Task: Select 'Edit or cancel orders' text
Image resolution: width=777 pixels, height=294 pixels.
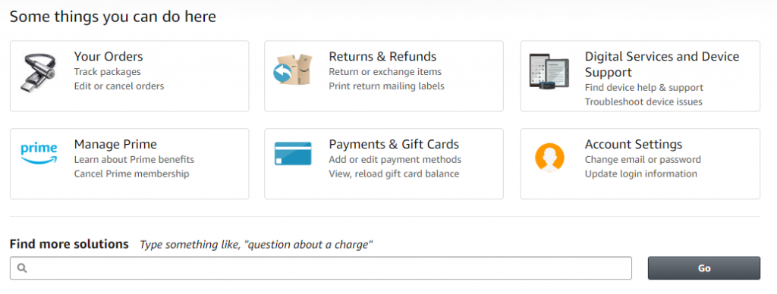Action: 119,86
